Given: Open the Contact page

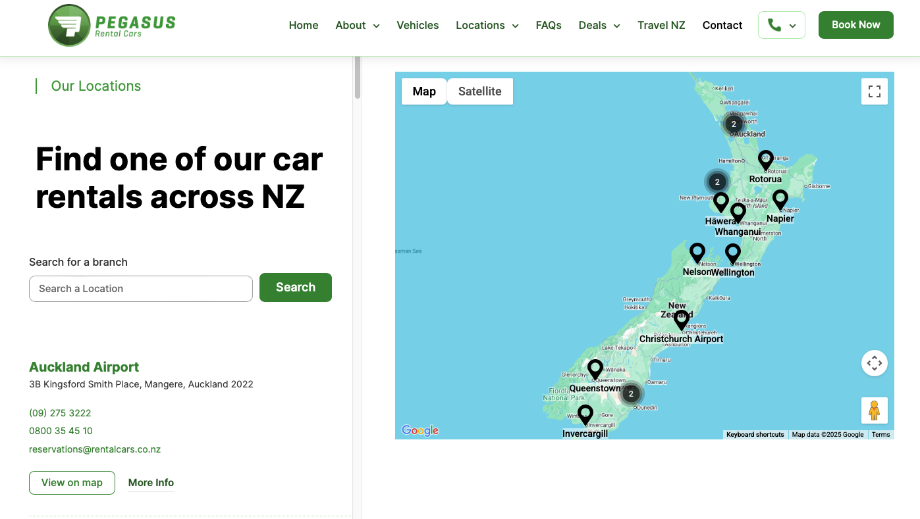Looking at the screenshot, I should pyautogui.click(x=722, y=26).
